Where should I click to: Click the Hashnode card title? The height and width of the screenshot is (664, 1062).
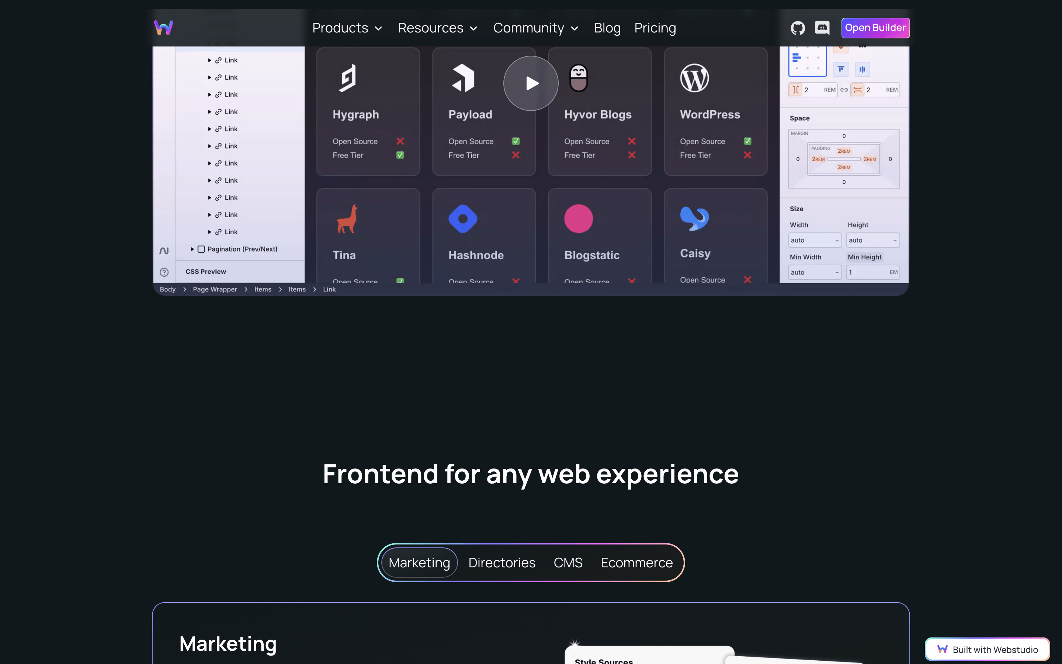pyautogui.click(x=476, y=255)
